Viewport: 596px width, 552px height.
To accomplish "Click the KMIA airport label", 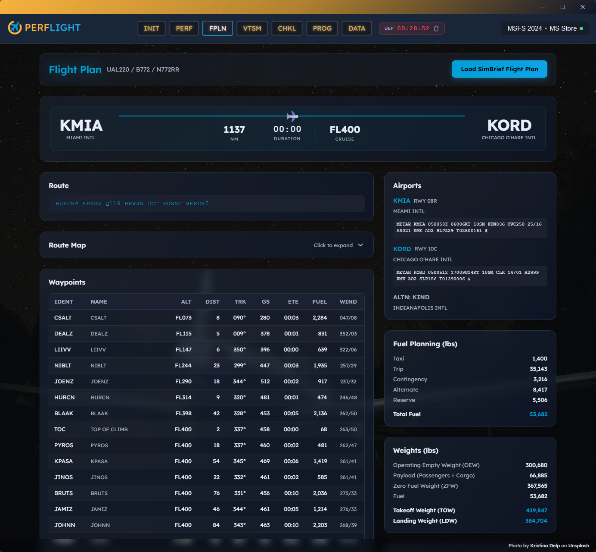I will [401, 201].
